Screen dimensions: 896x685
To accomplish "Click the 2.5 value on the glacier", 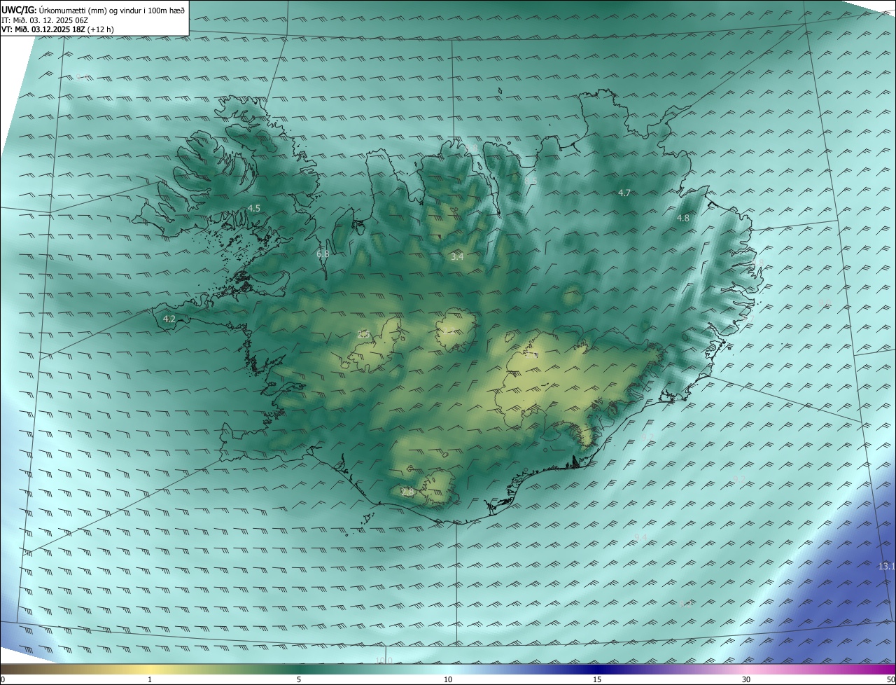I will coord(363,334).
